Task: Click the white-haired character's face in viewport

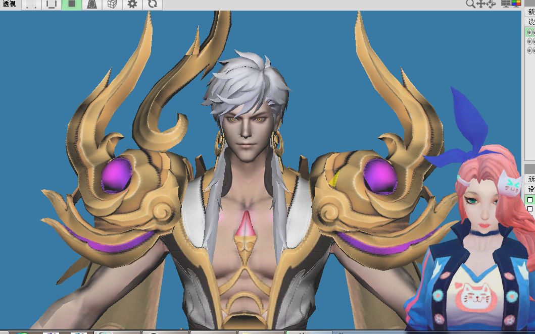Action: point(247,136)
